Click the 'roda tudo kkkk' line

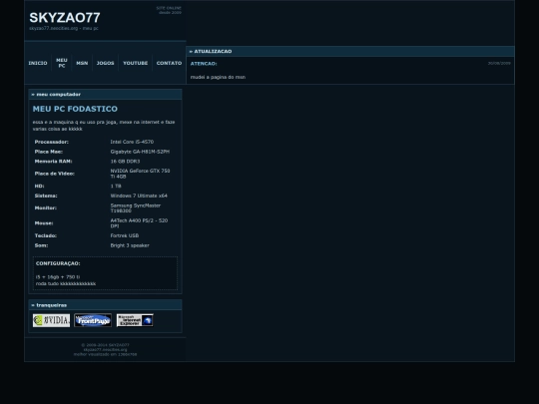click(x=66, y=283)
